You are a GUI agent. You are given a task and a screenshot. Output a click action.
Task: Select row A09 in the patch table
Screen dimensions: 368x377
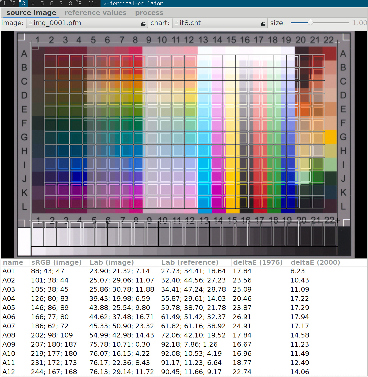coord(184,345)
